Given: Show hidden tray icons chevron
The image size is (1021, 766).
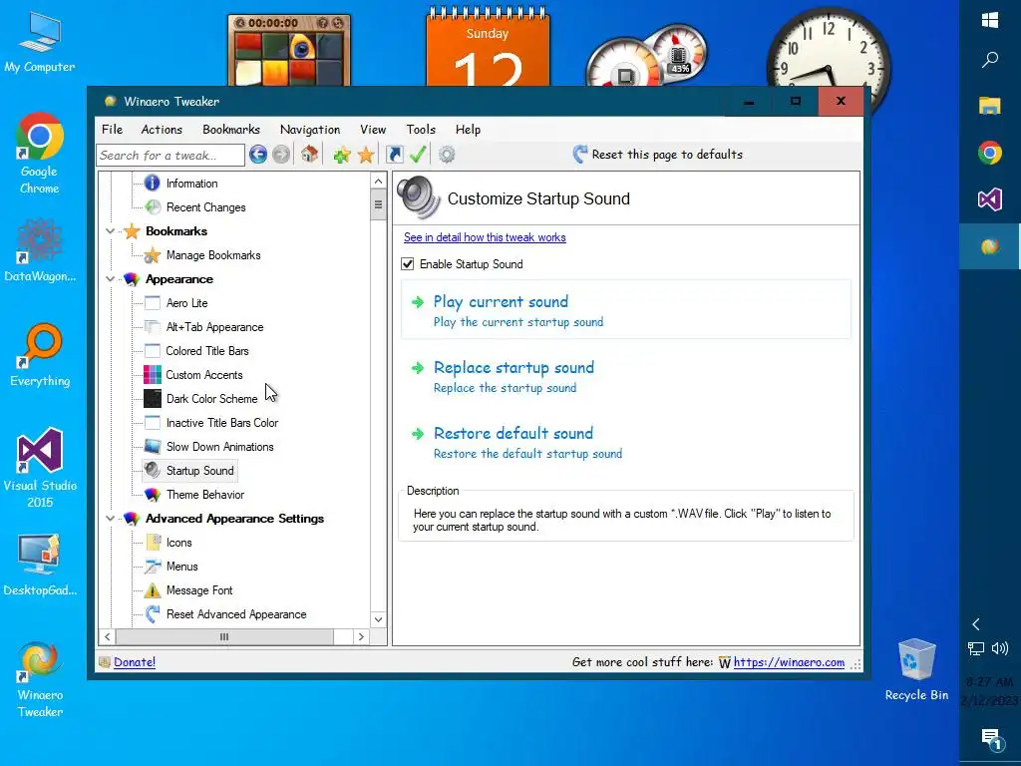Looking at the screenshot, I should point(975,624).
